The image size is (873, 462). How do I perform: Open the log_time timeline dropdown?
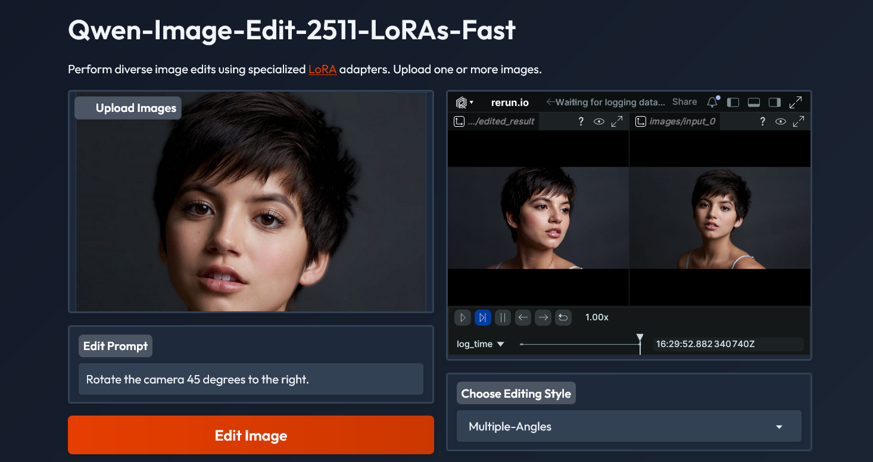480,344
